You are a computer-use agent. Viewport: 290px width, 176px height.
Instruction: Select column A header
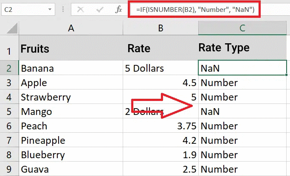[70, 28]
